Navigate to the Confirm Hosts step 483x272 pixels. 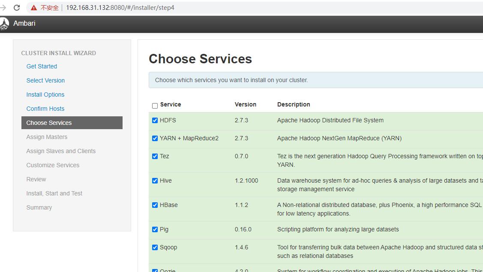click(45, 109)
